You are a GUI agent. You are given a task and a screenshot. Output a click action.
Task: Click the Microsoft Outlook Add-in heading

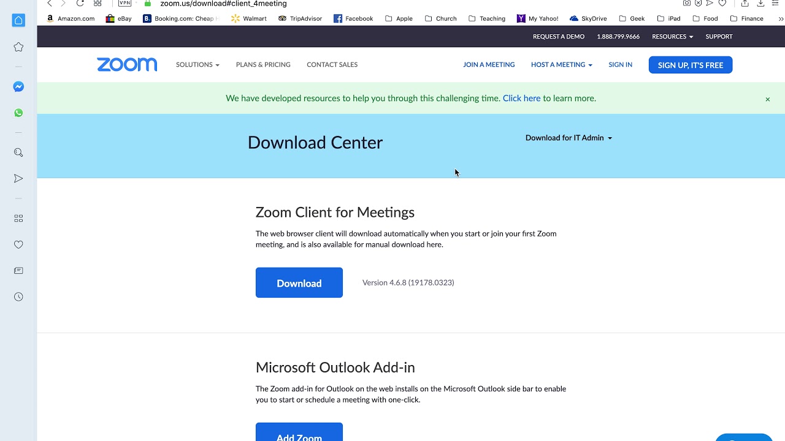[335, 367]
